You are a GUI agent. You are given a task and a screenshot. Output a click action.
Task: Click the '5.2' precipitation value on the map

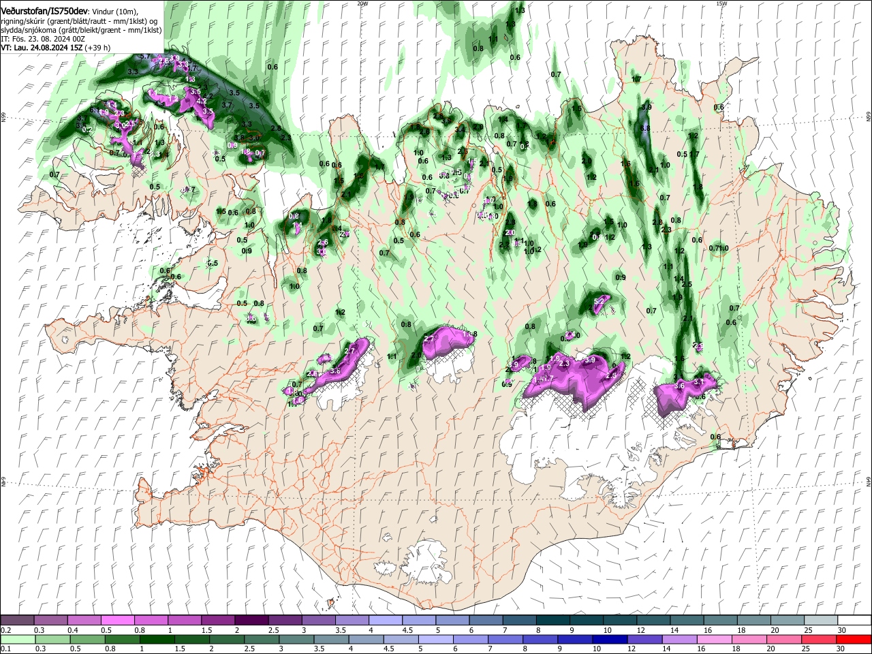599,300
